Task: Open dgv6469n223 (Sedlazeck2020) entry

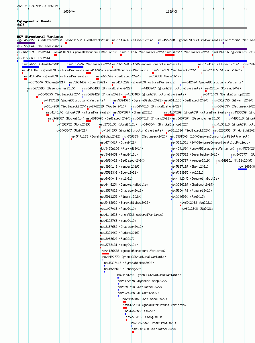Action: [40, 40]
